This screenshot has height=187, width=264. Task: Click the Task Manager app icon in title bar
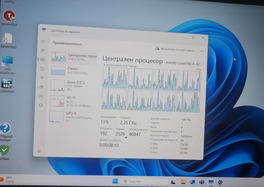pyautogui.click(x=44, y=30)
